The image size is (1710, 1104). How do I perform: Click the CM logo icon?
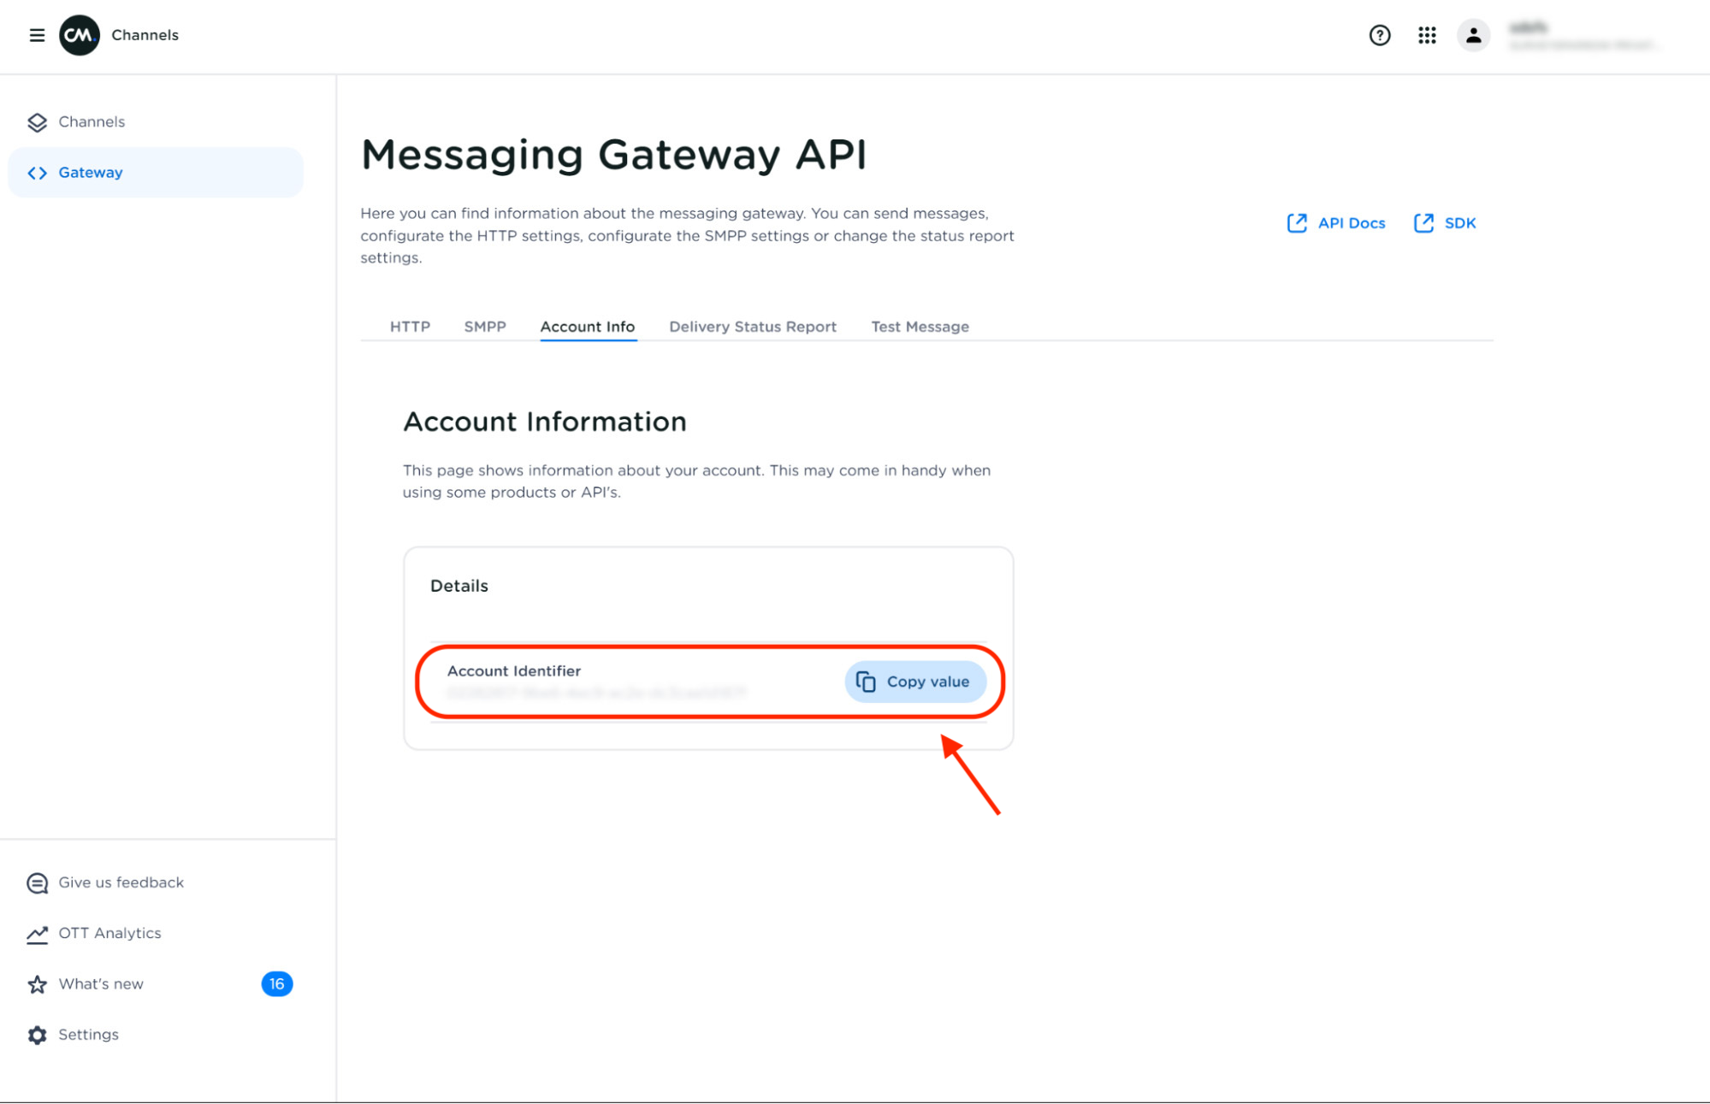pyautogui.click(x=80, y=35)
